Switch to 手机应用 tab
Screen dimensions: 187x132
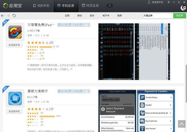66,6
